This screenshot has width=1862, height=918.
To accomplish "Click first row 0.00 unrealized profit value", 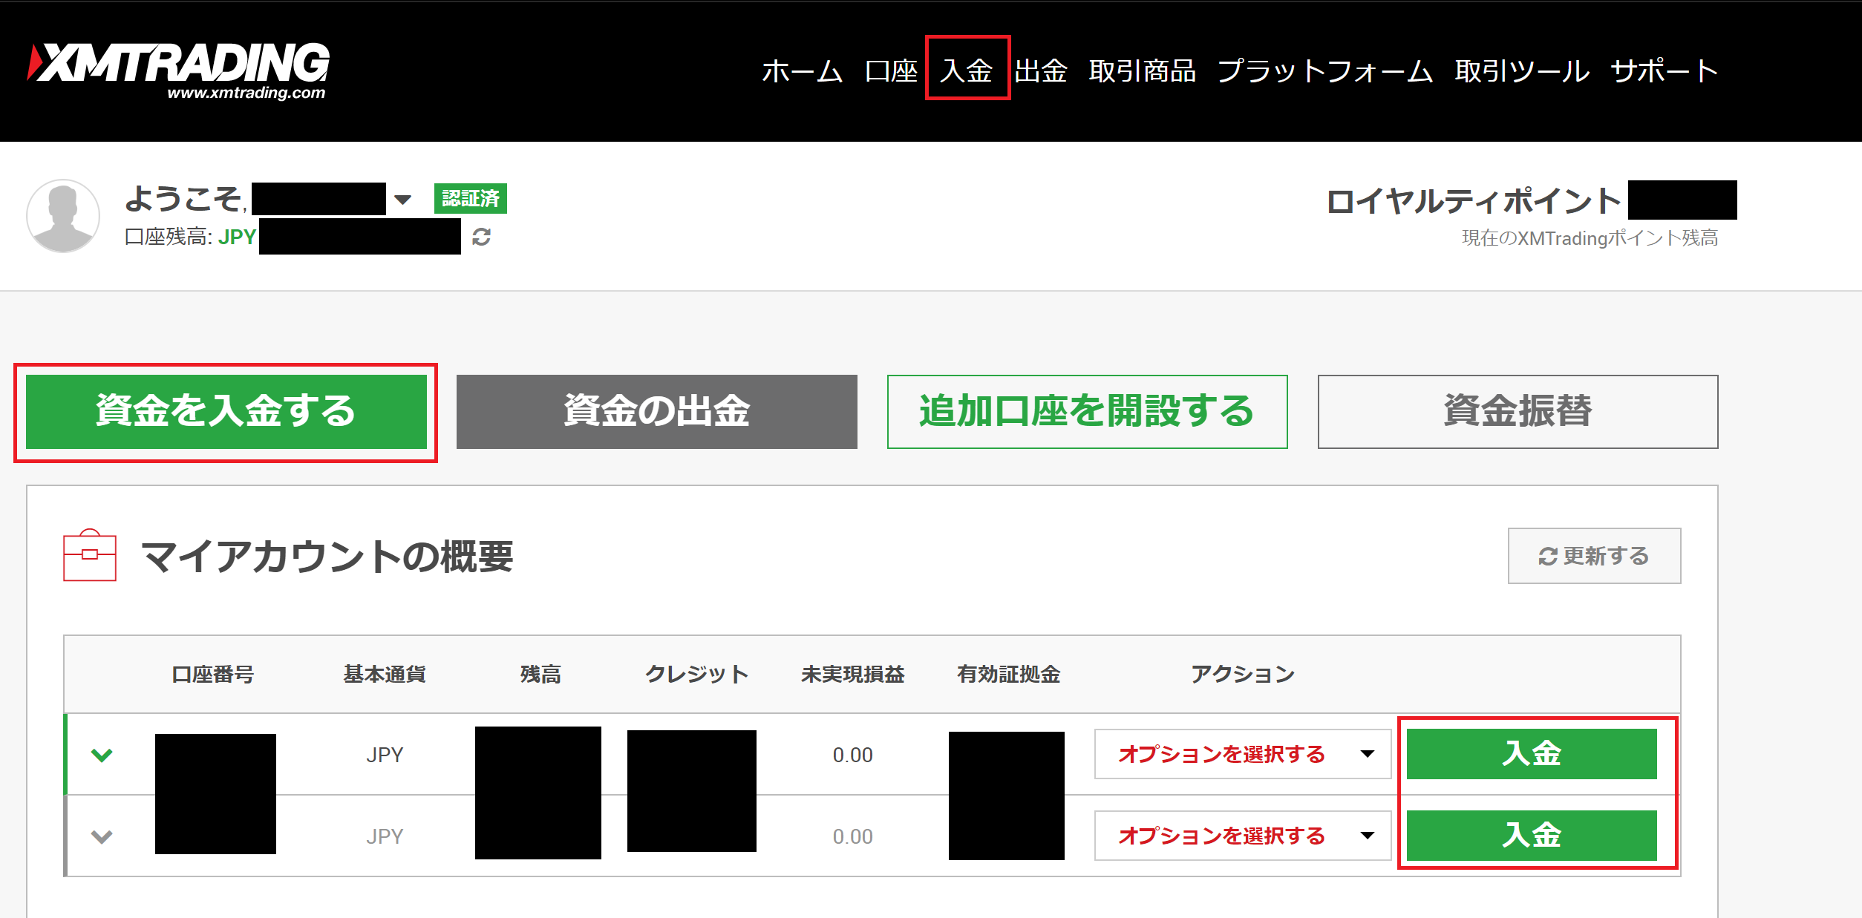I will [x=853, y=755].
